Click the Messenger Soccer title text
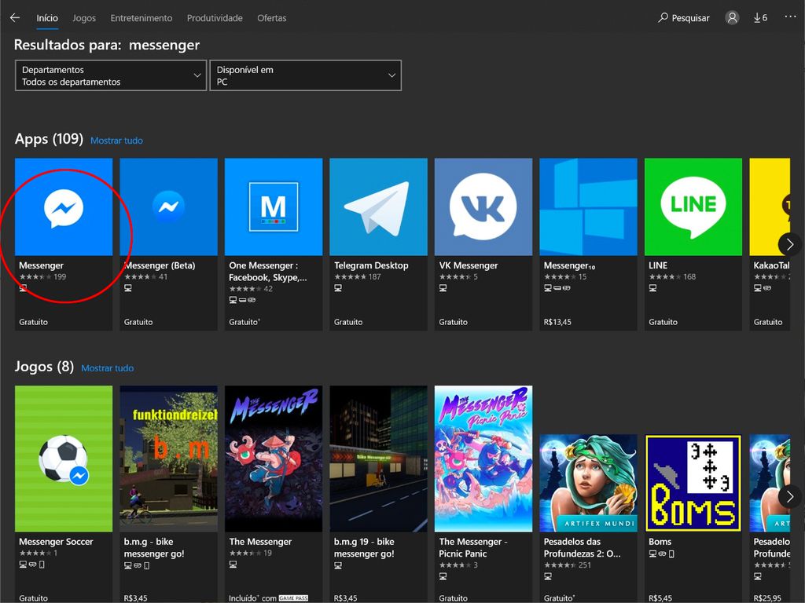Viewport: 805px width, 603px height. tap(56, 542)
